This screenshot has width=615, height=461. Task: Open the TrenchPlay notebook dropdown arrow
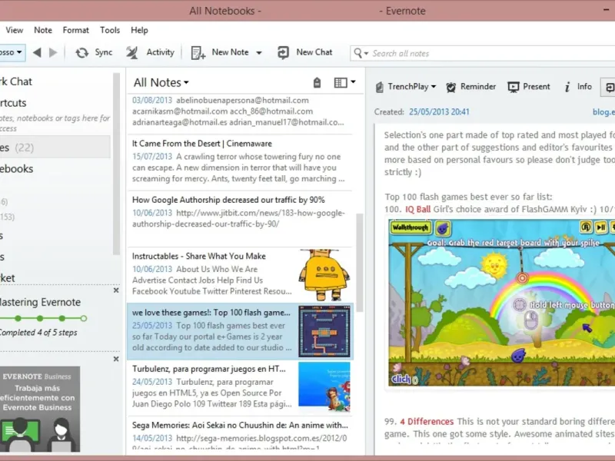[x=434, y=87]
